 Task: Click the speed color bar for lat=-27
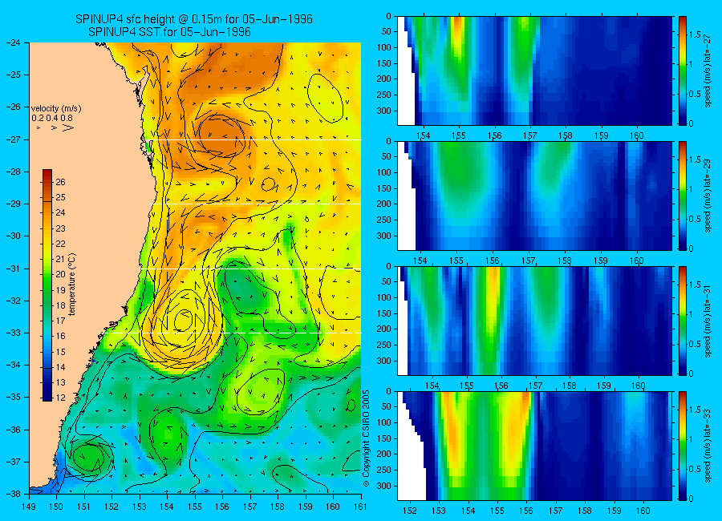tap(683, 71)
